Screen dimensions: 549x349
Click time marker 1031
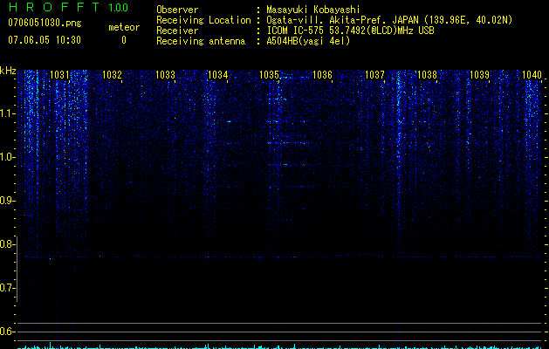coord(59,74)
